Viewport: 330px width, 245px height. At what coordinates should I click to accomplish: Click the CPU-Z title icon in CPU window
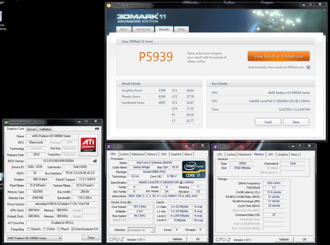coord(109,147)
